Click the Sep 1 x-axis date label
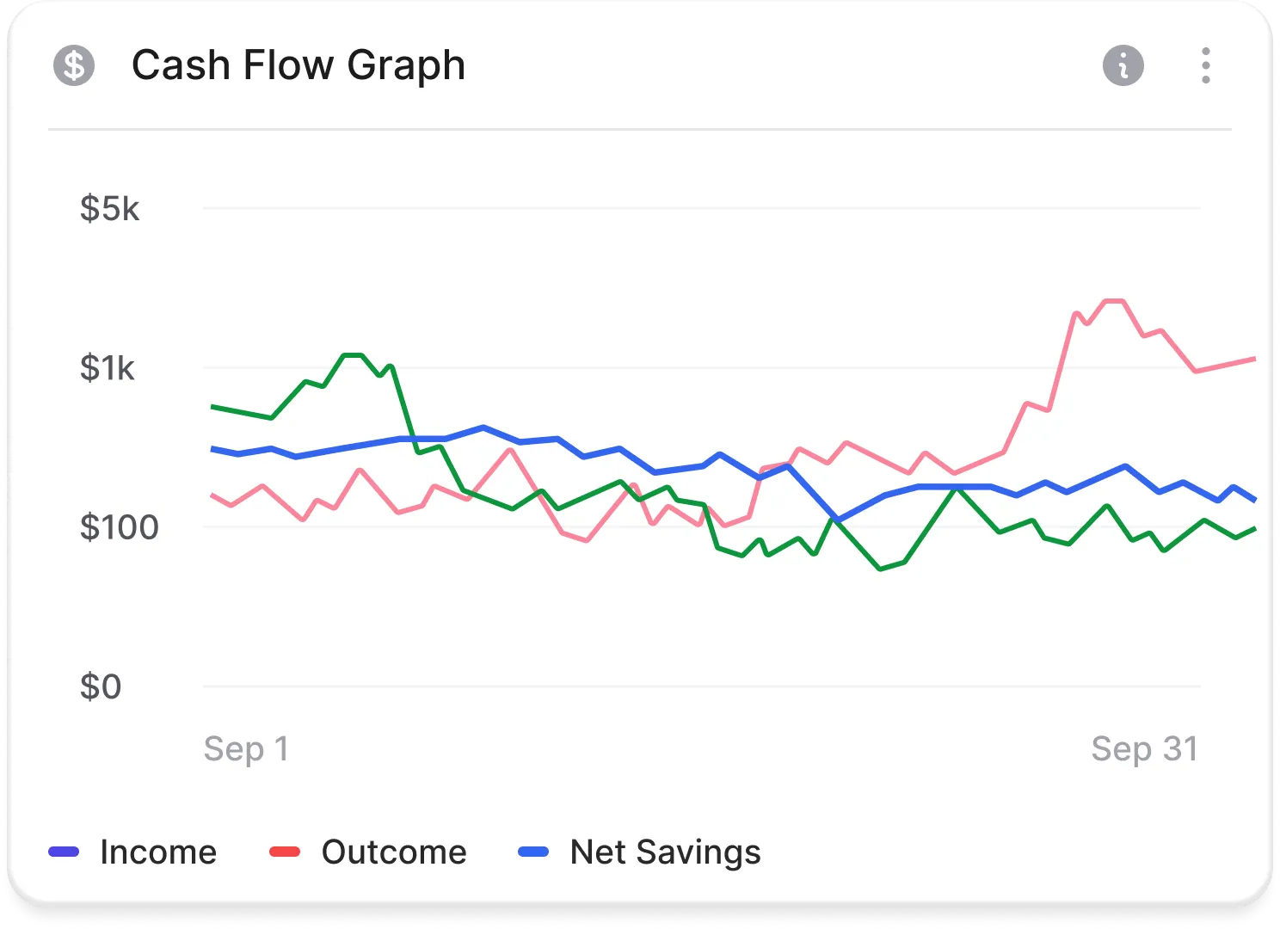This screenshot has height=929, width=1280. click(x=246, y=749)
